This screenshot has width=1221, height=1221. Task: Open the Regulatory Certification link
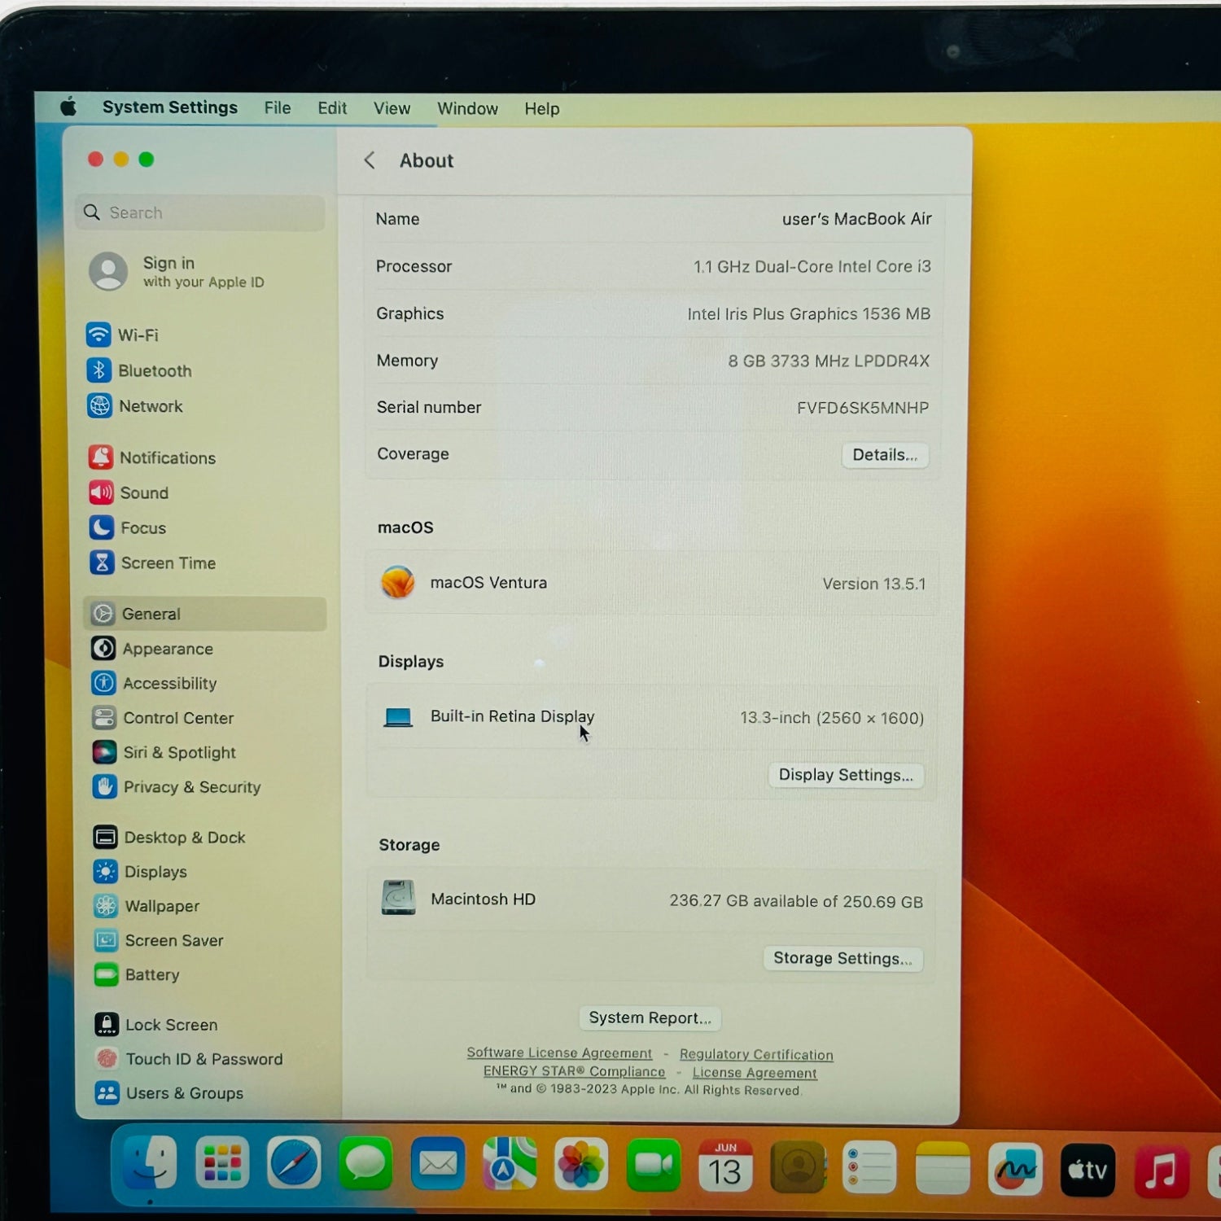tap(756, 1055)
